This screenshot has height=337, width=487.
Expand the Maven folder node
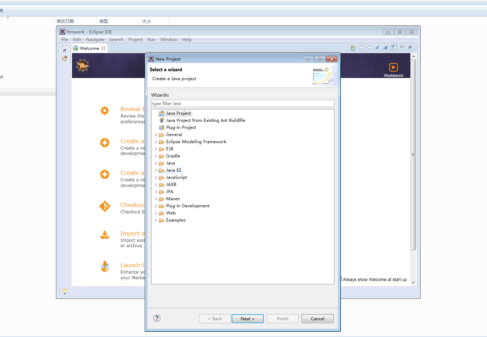[156, 199]
